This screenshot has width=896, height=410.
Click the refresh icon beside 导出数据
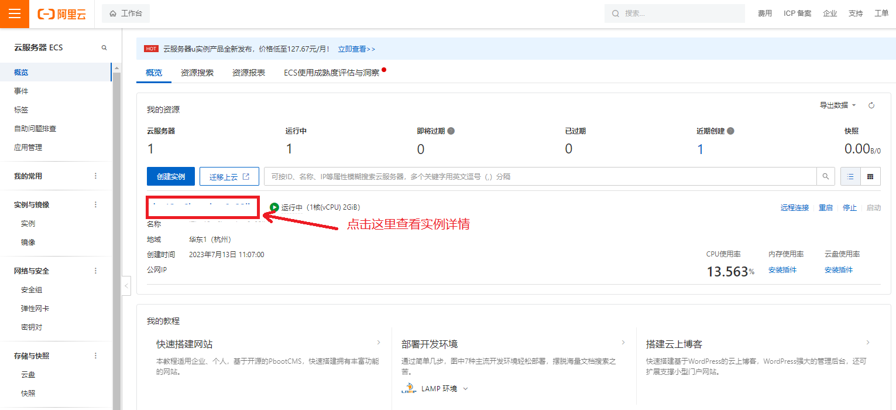tap(871, 105)
